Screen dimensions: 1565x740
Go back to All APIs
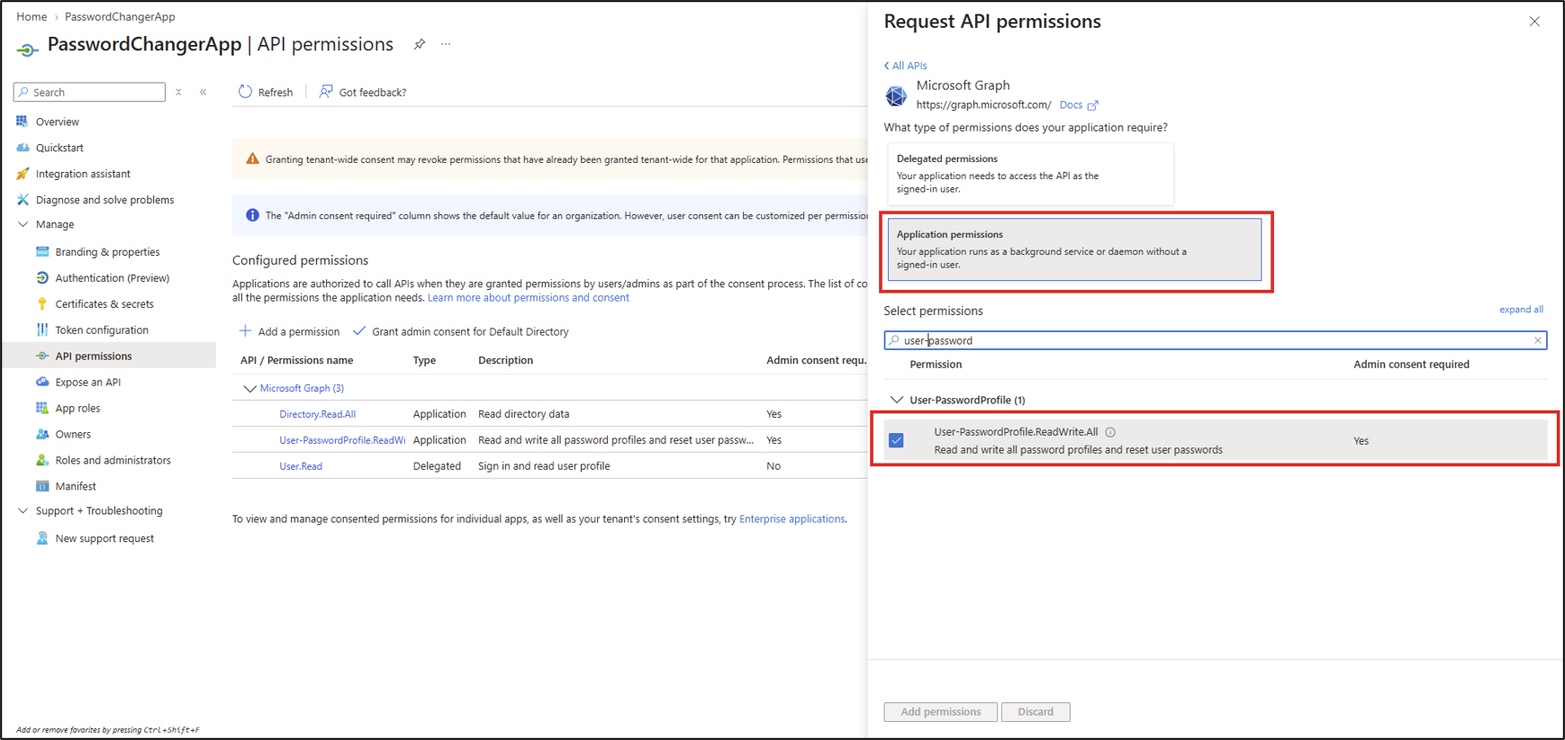pos(905,66)
